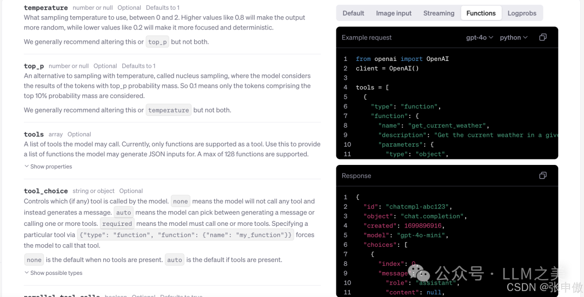Viewport: 584px width, 297px height.
Task: Click the my_function JSON example code chip
Action: point(185,235)
